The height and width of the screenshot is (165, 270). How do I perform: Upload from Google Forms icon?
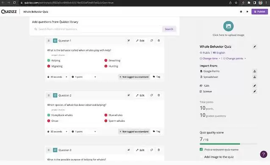pyautogui.click(x=254, y=71)
